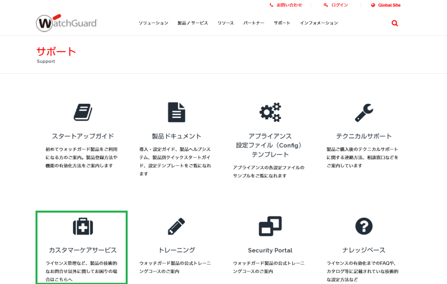Click the ログイン link
Screen dimensions: 447x284
(x=340, y=5)
